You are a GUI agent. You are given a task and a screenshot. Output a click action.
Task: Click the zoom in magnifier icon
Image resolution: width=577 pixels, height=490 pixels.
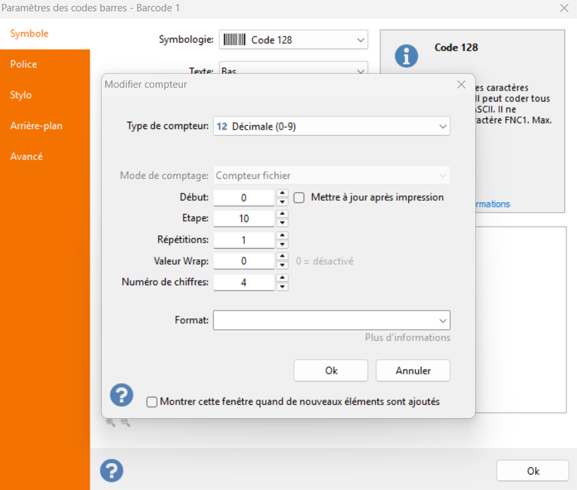tap(110, 422)
